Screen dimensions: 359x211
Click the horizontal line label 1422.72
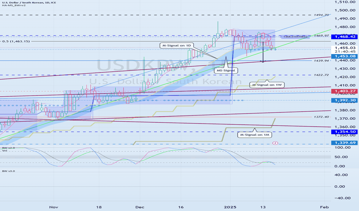(321, 75)
